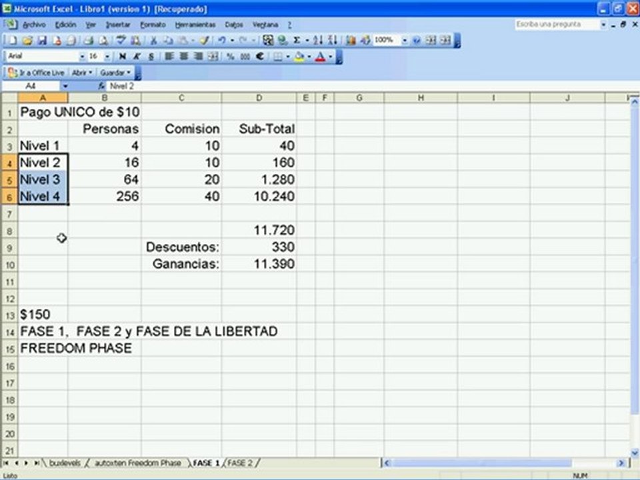This screenshot has height=480, width=640.
Task: Select column D header
Action: (x=259, y=98)
